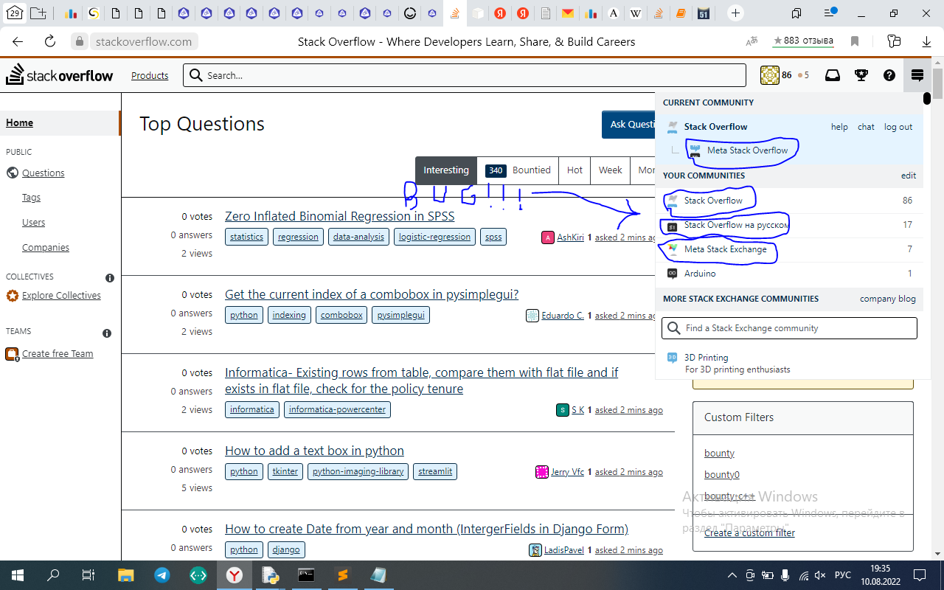The image size is (944, 590).
Task: Click the bookmark icon in address bar
Action: (x=855, y=41)
